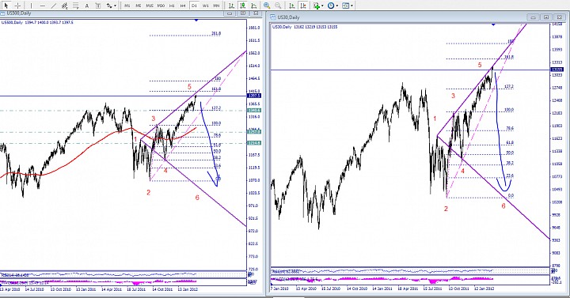The image size is (570, 298).
Task: Click the zoom out magnifier
Action: (x=278, y=6)
